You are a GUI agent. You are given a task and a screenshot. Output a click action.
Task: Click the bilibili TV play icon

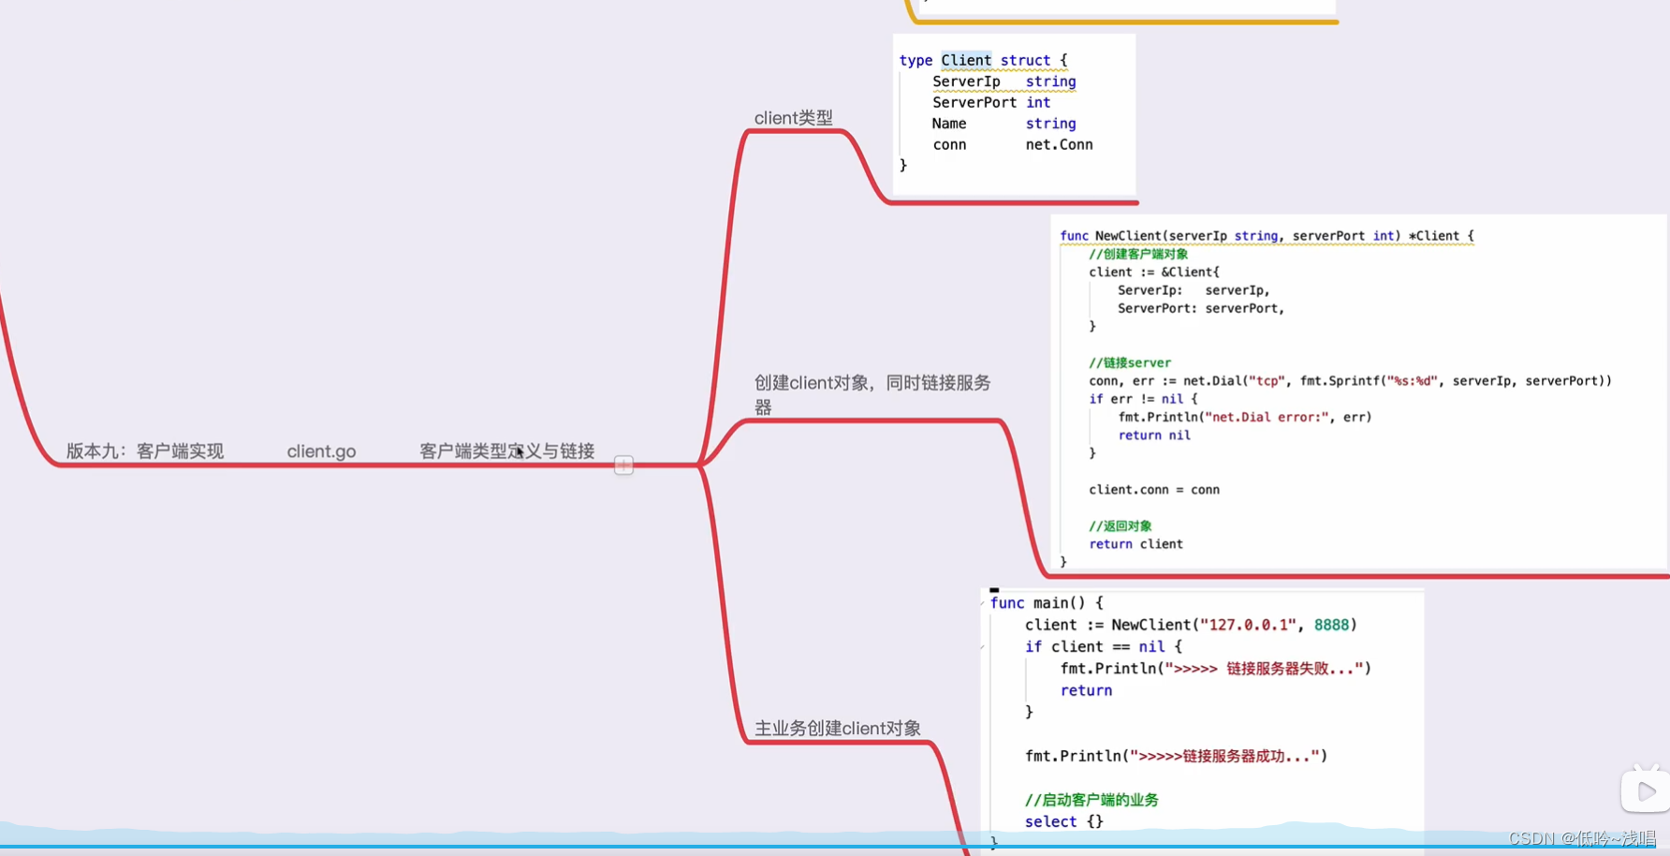coord(1645,790)
